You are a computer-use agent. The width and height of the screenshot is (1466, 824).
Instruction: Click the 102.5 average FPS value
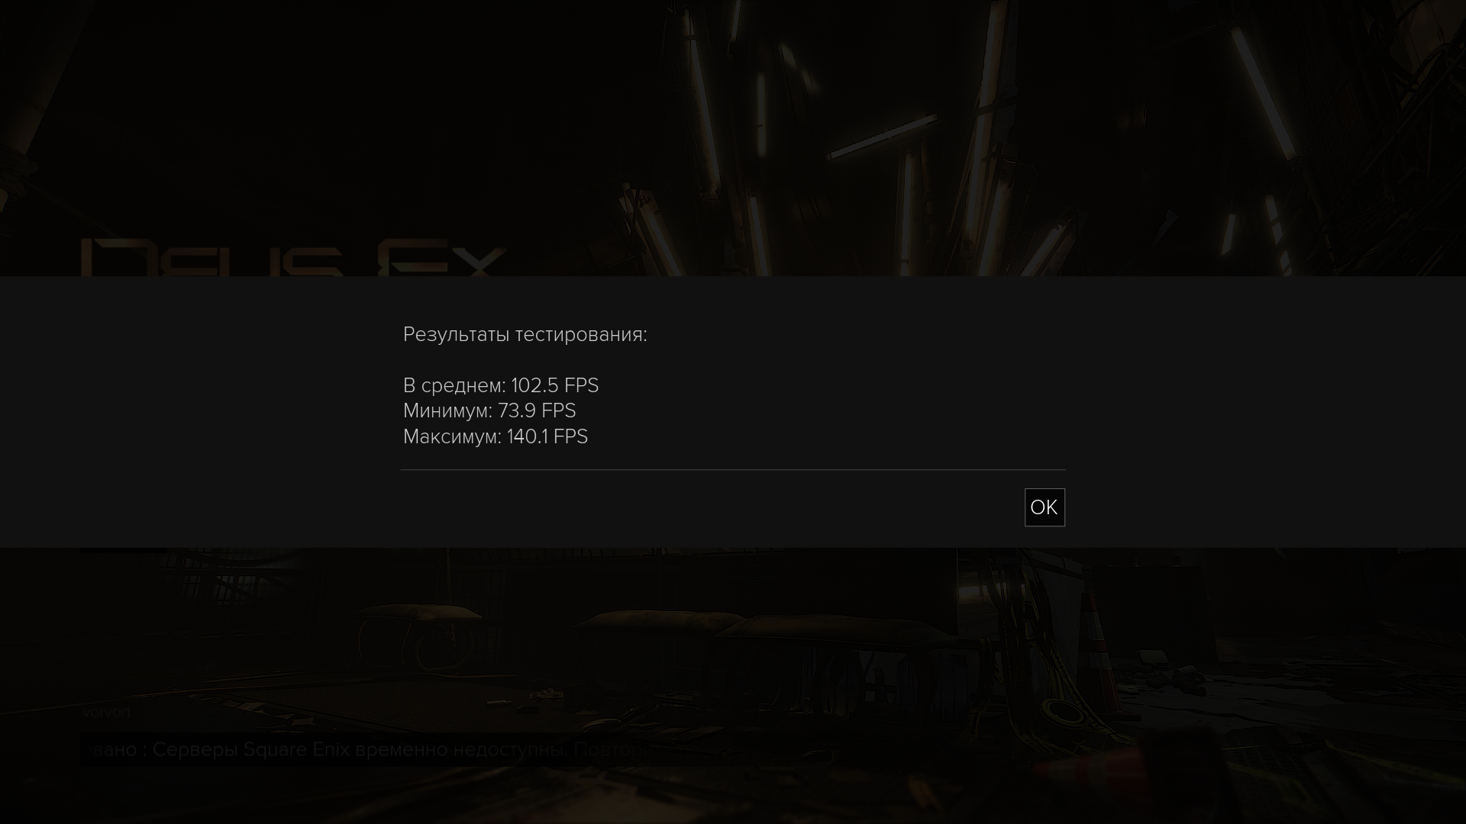(534, 385)
